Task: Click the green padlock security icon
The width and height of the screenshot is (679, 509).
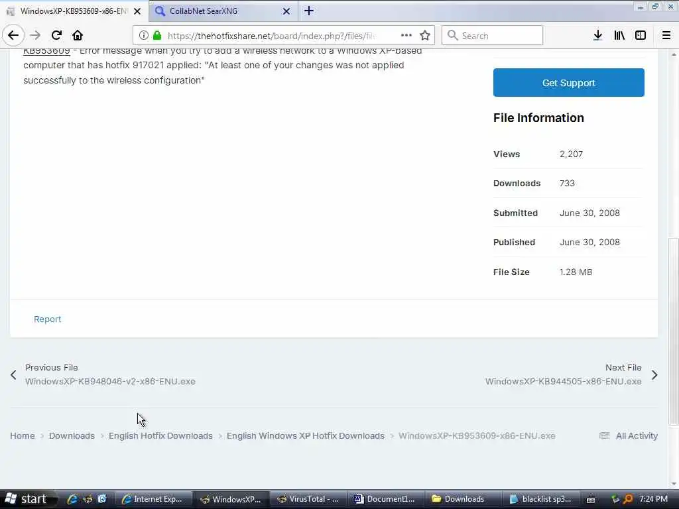Action: click(157, 36)
